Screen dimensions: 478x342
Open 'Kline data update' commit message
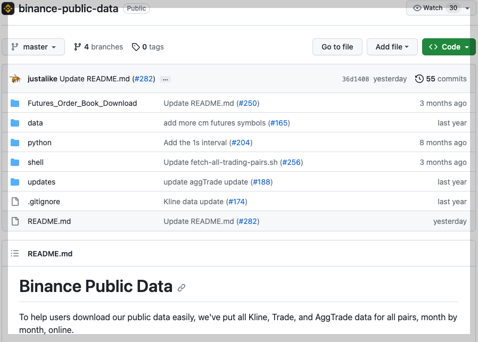pyautogui.click(x=194, y=202)
